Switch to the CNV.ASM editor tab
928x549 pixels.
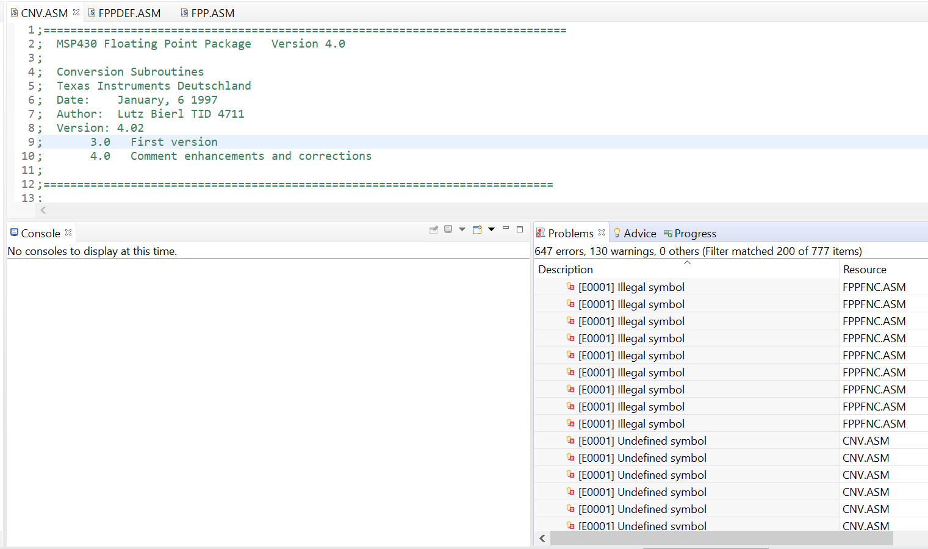tap(44, 13)
